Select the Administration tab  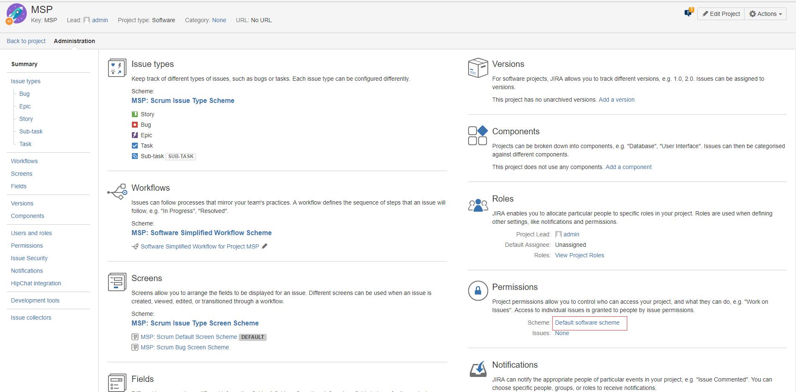click(x=75, y=41)
